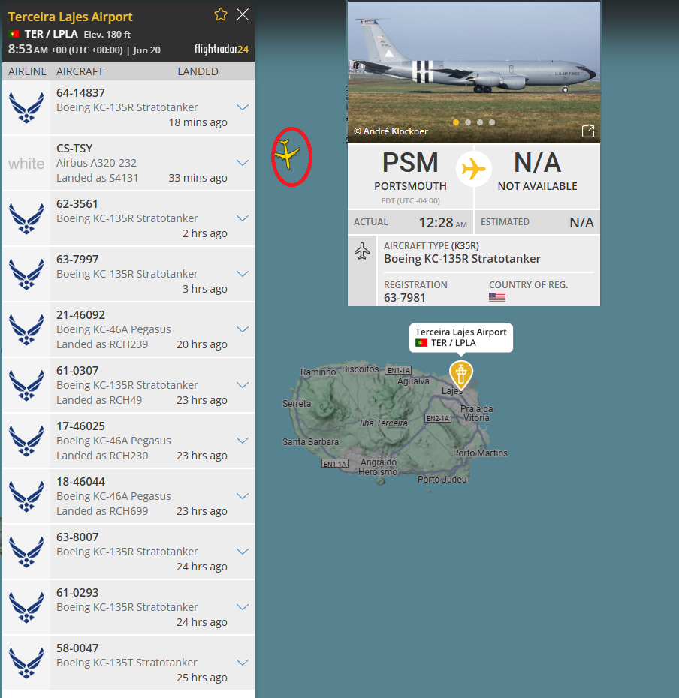Click the yellow aircraft circled in red
Viewport: 679px width, 698px height.
288,154
